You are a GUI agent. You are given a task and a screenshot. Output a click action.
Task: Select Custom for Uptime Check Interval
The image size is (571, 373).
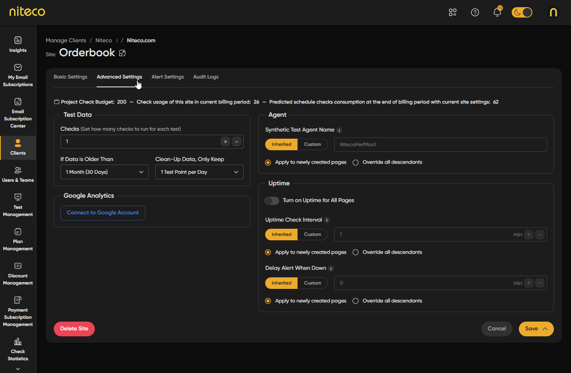(313, 235)
